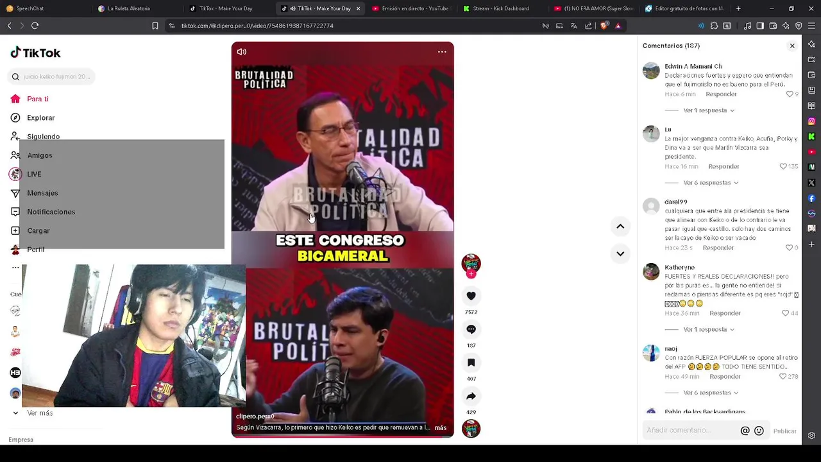The width and height of the screenshot is (821, 462).
Task: Insert a mention with the @ icon
Action: click(x=745, y=431)
